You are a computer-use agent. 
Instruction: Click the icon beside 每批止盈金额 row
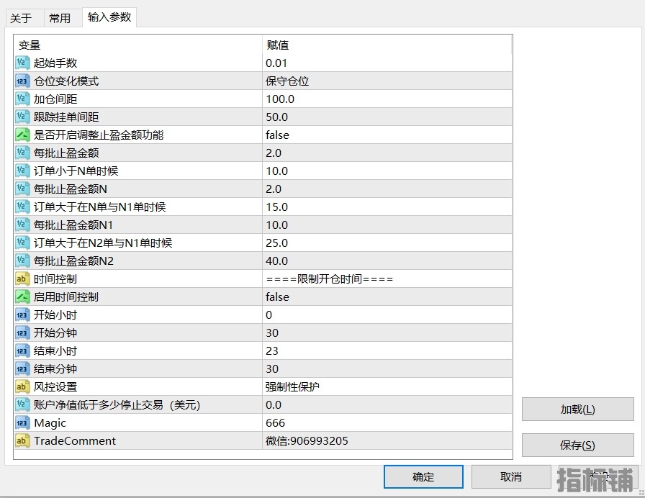pos(22,153)
